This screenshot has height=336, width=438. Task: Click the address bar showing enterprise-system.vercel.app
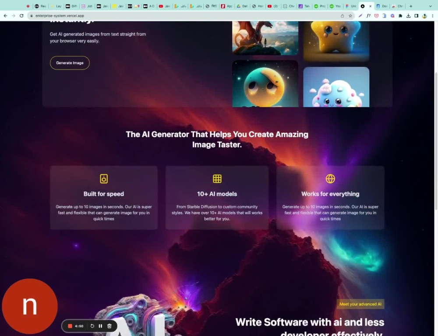pos(184,16)
